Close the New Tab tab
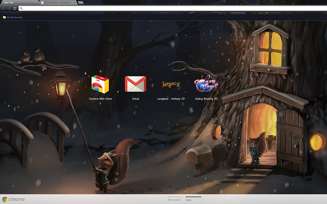Viewport: 327px width, 204px height. (x=37, y=3)
